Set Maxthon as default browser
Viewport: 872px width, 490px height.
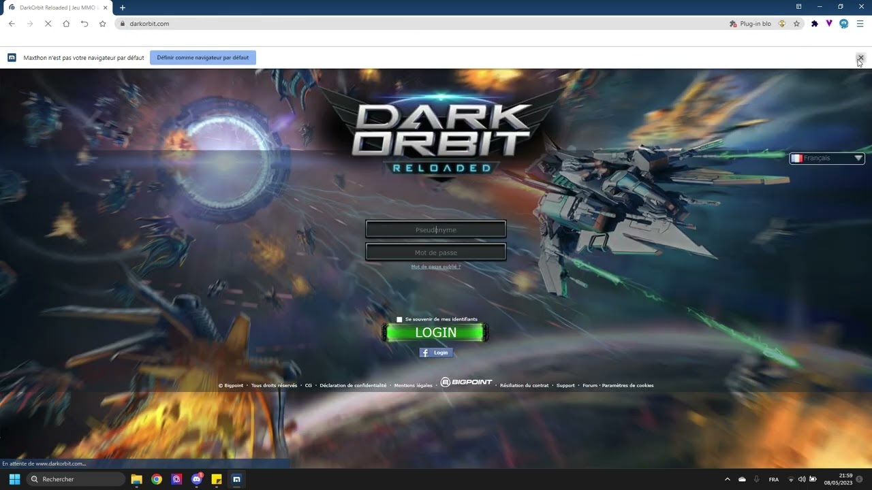[x=203, y=58]
